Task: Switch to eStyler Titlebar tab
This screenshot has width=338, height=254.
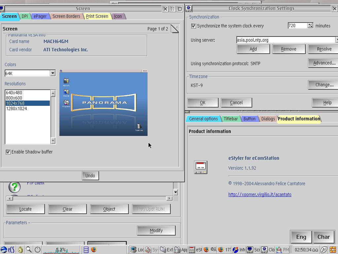Action: pyautogui.click(x=231, y=119)
